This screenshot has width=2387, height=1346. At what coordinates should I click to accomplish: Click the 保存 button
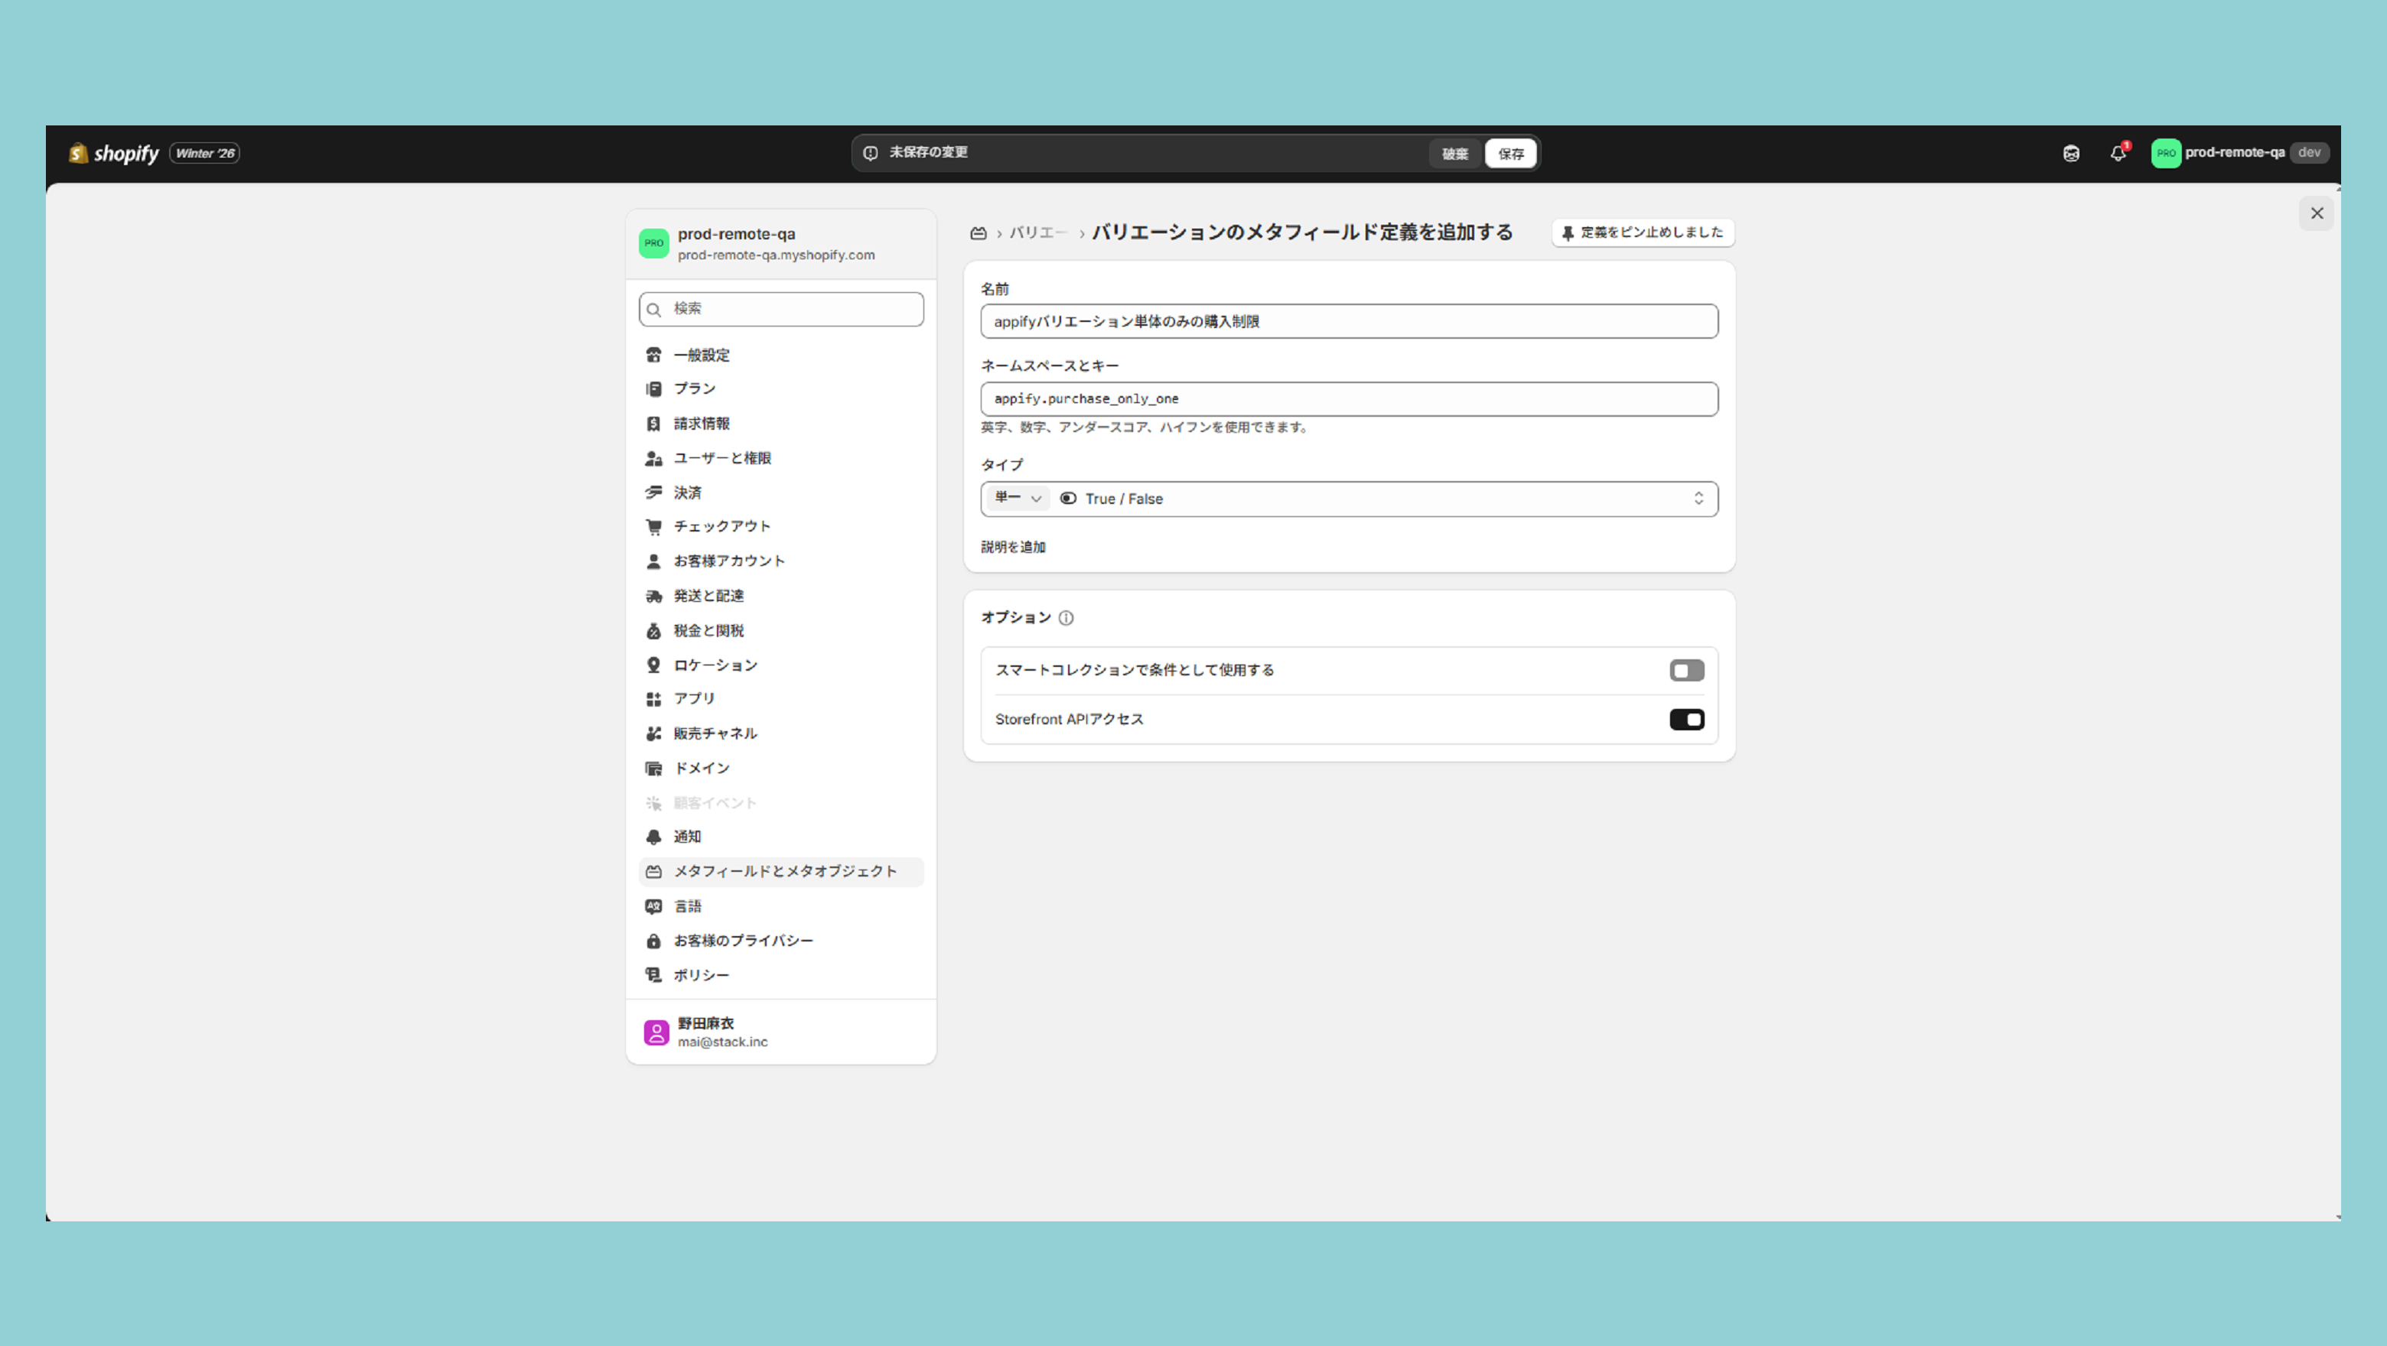[1510, 154]
